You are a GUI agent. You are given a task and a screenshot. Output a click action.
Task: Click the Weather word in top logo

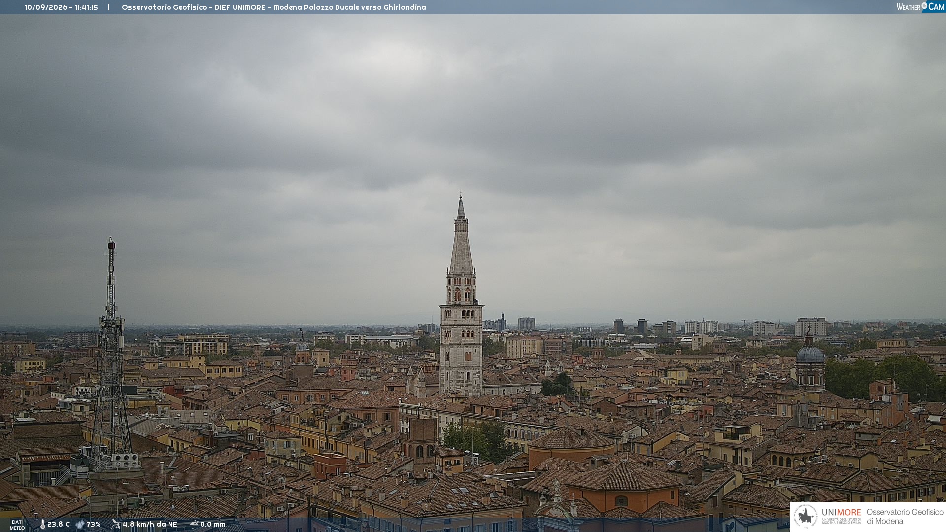908,7
